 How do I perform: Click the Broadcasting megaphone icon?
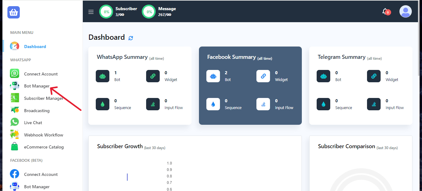(x=15, y=110)
